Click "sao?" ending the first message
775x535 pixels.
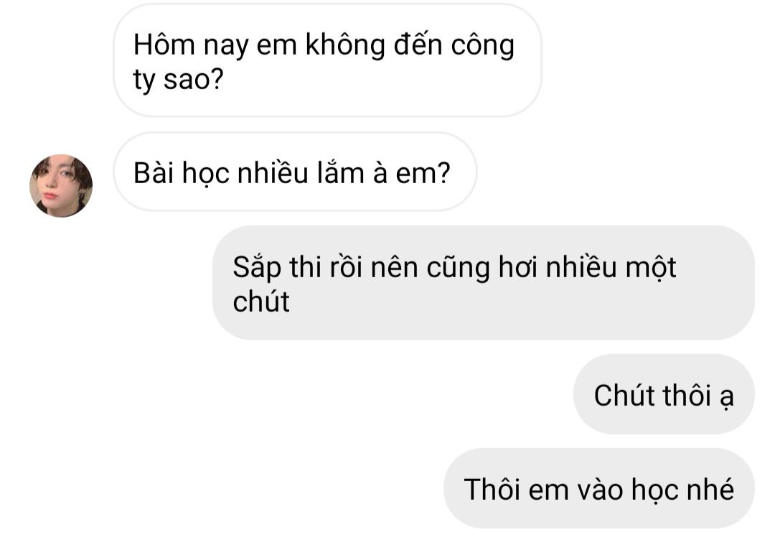click(194, 79)
